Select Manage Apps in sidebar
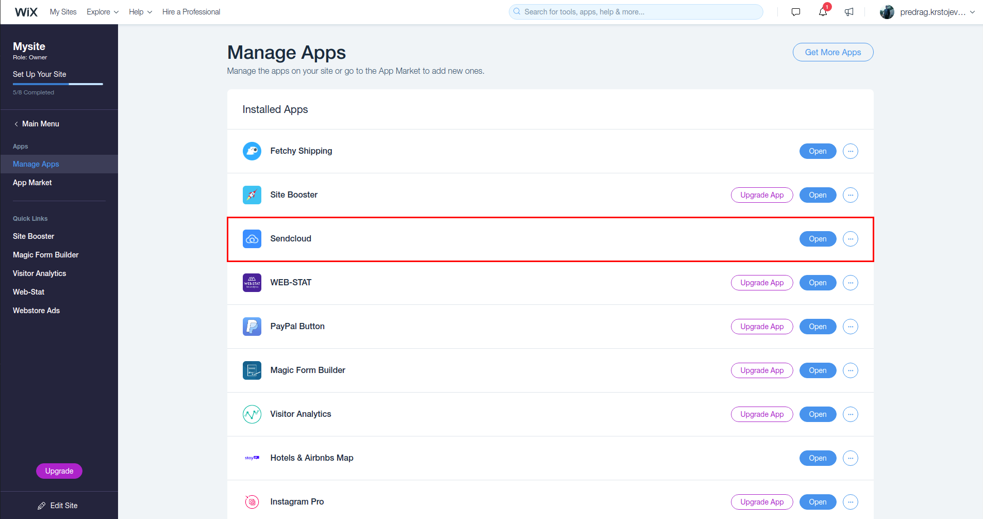Screen dimensions: 983x519 pos(59,164)
